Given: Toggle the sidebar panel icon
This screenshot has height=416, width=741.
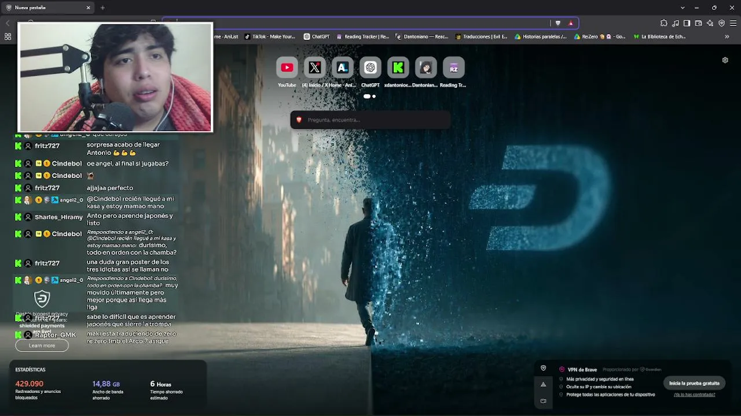Looking at the screenshot, I should [x=687, y=23].
